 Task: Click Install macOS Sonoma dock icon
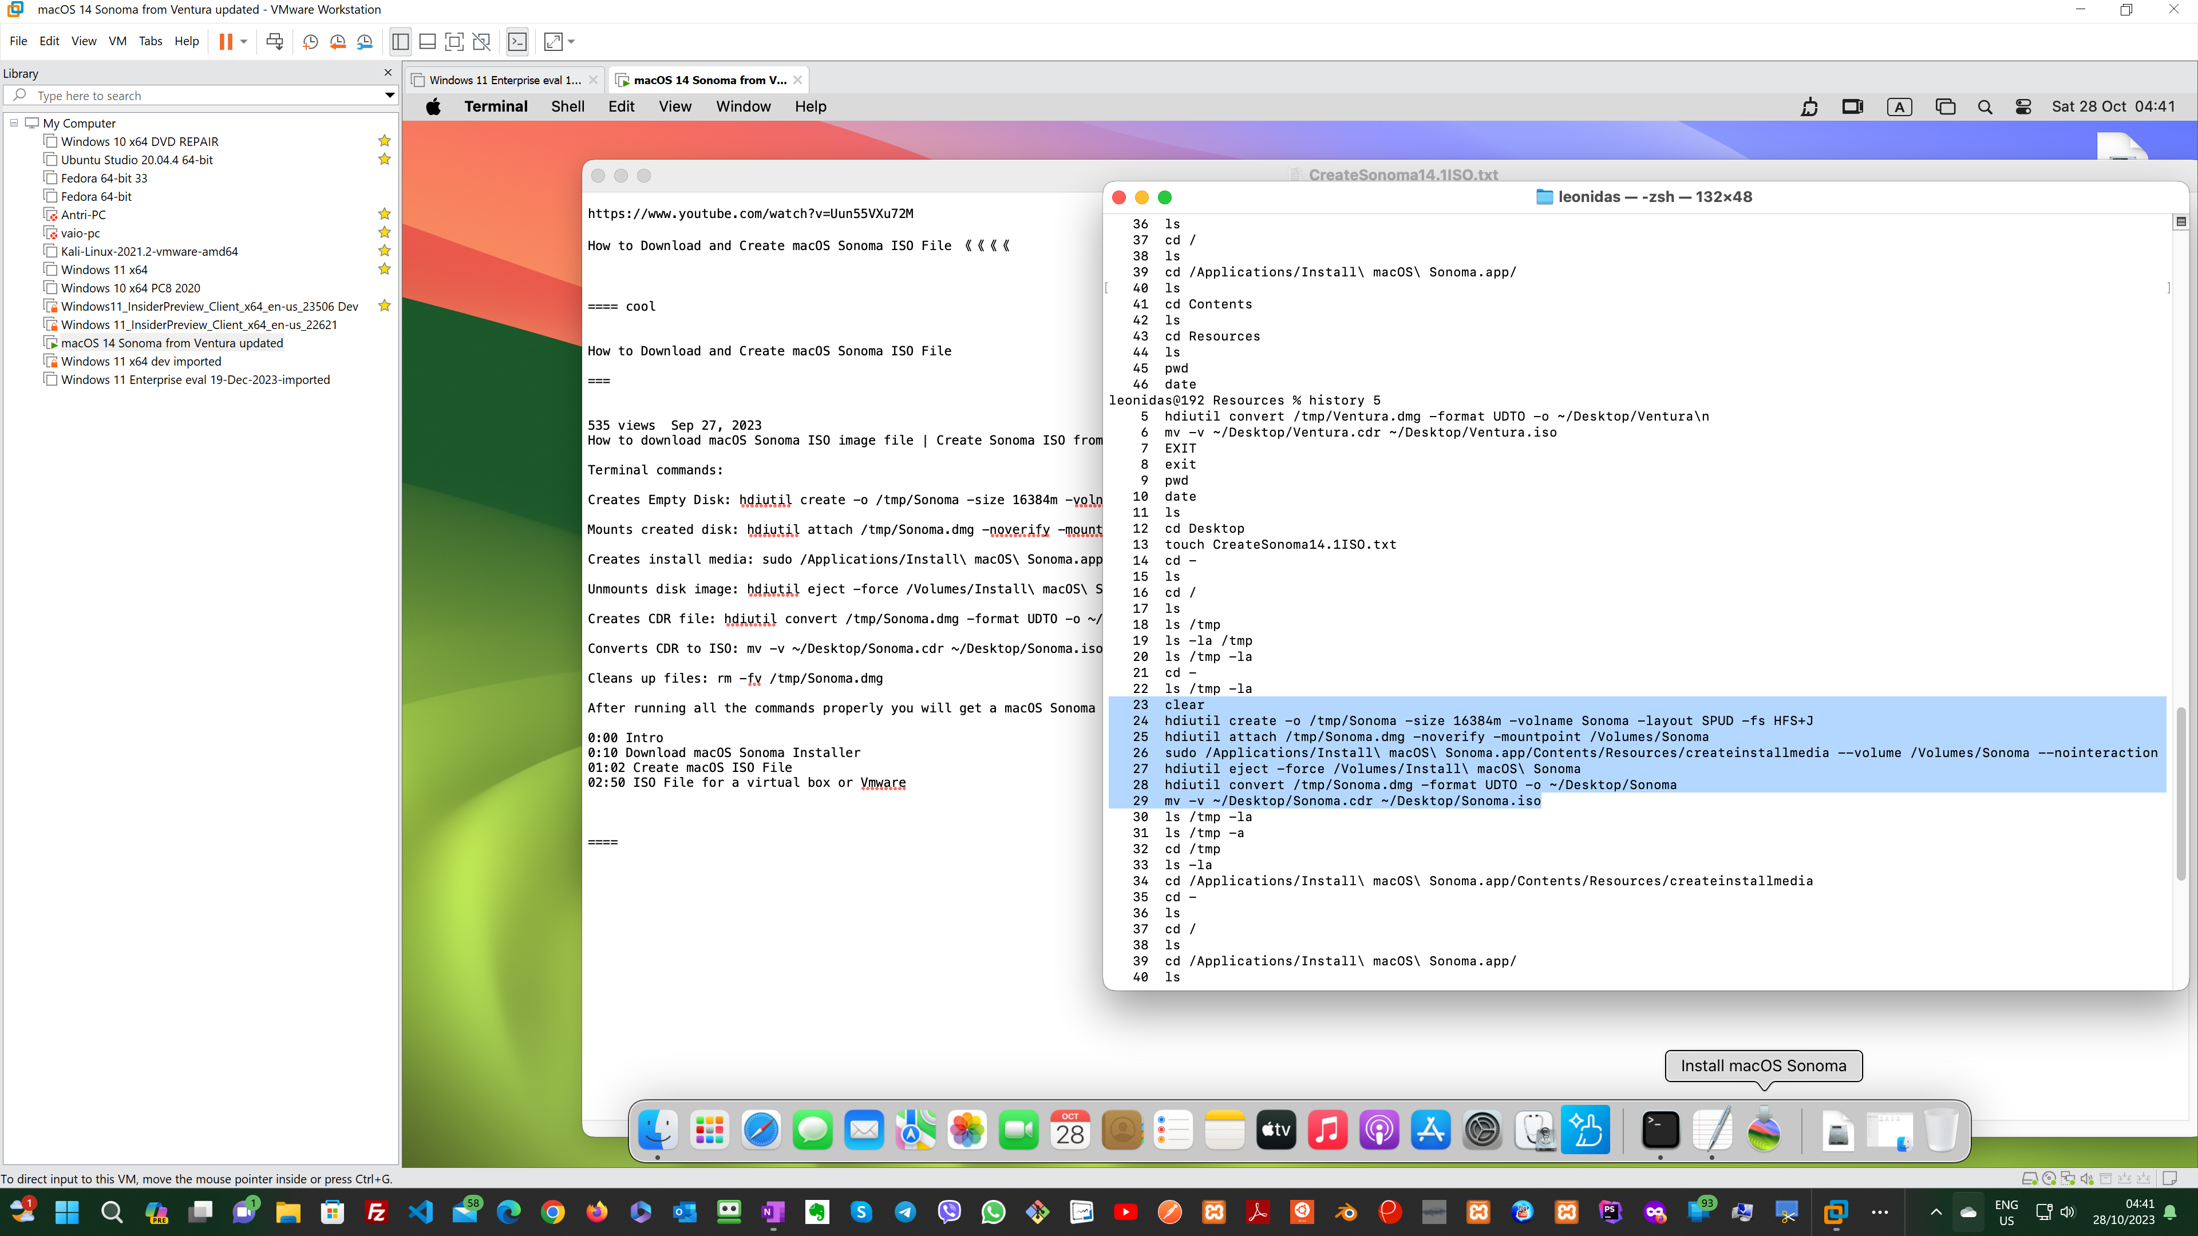point(1764,1130)
